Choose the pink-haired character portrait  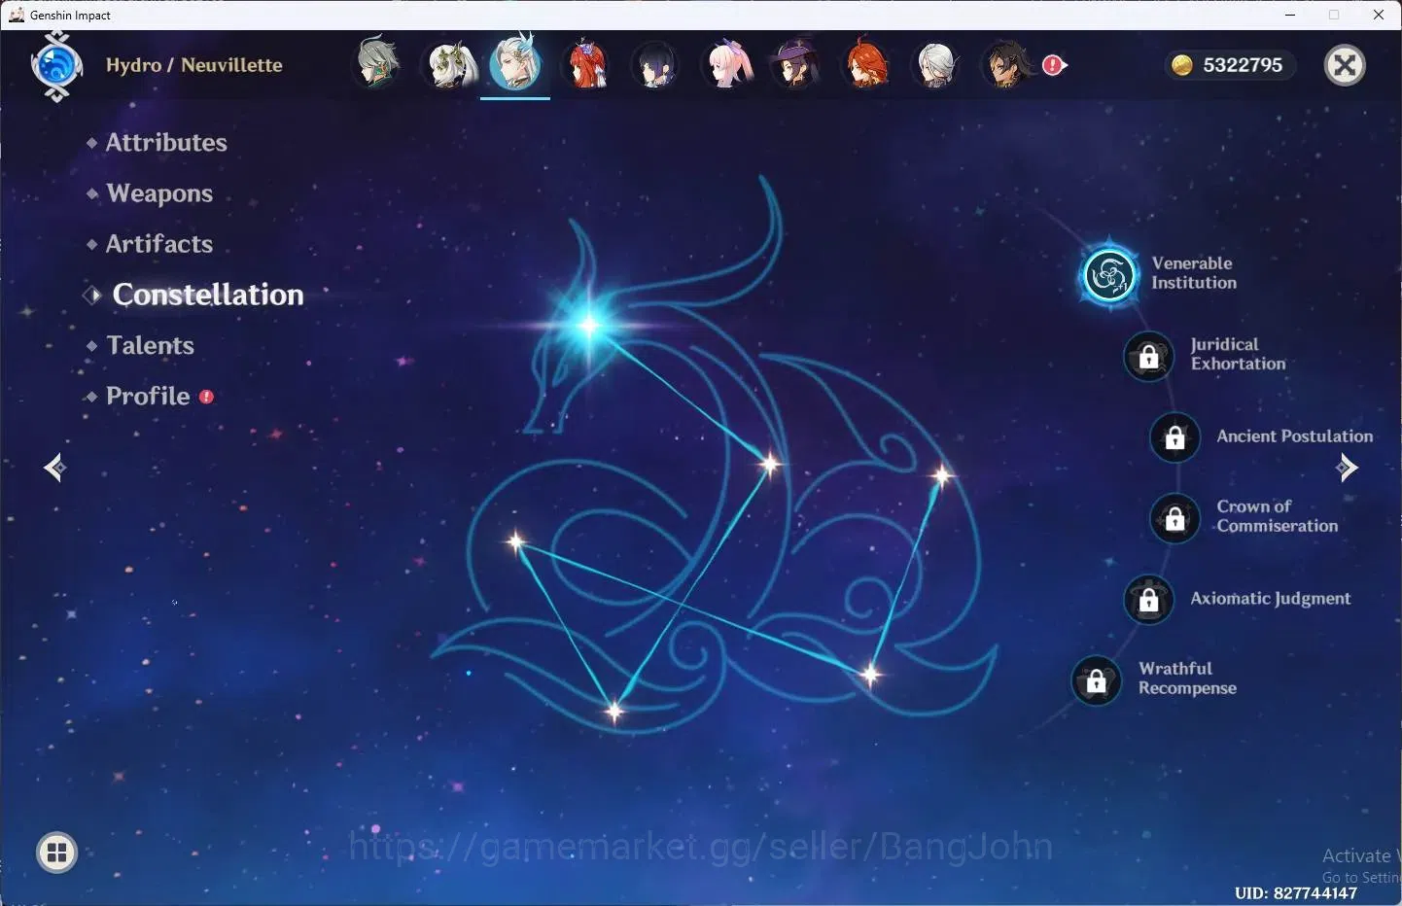point(727,65)
